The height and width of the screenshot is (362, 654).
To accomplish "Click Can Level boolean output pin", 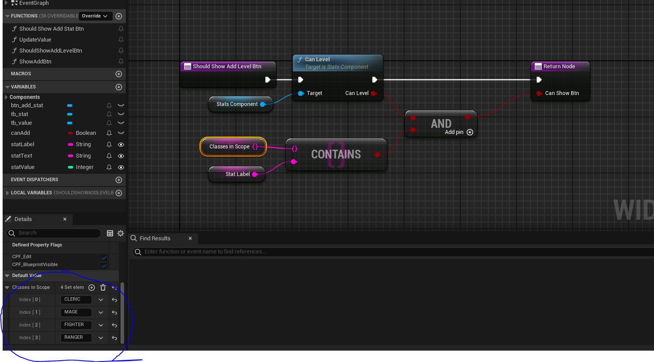I will coord(373,93).
